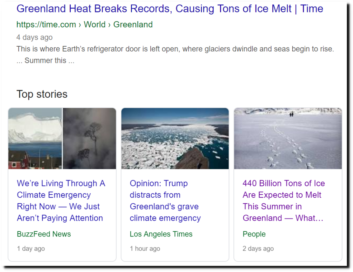This screenshot has height=272, width=353.
Task: Click the Los Angeles Times source label
Action: pyautogui.click(x=161, y=234)
